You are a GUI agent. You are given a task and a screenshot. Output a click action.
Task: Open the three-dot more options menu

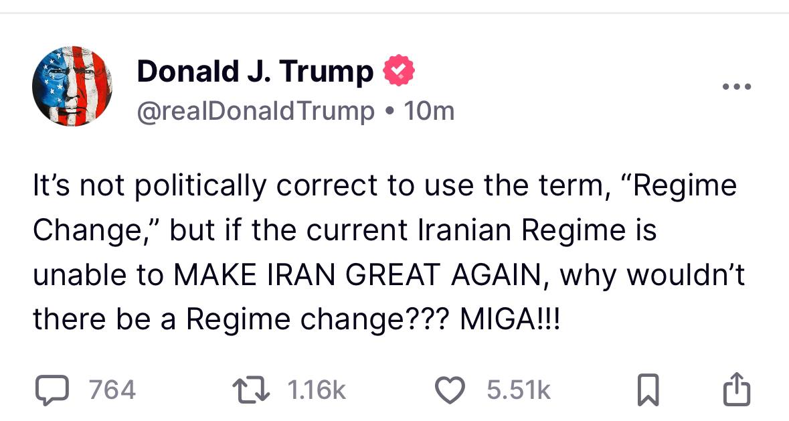(x=737, y=87)
